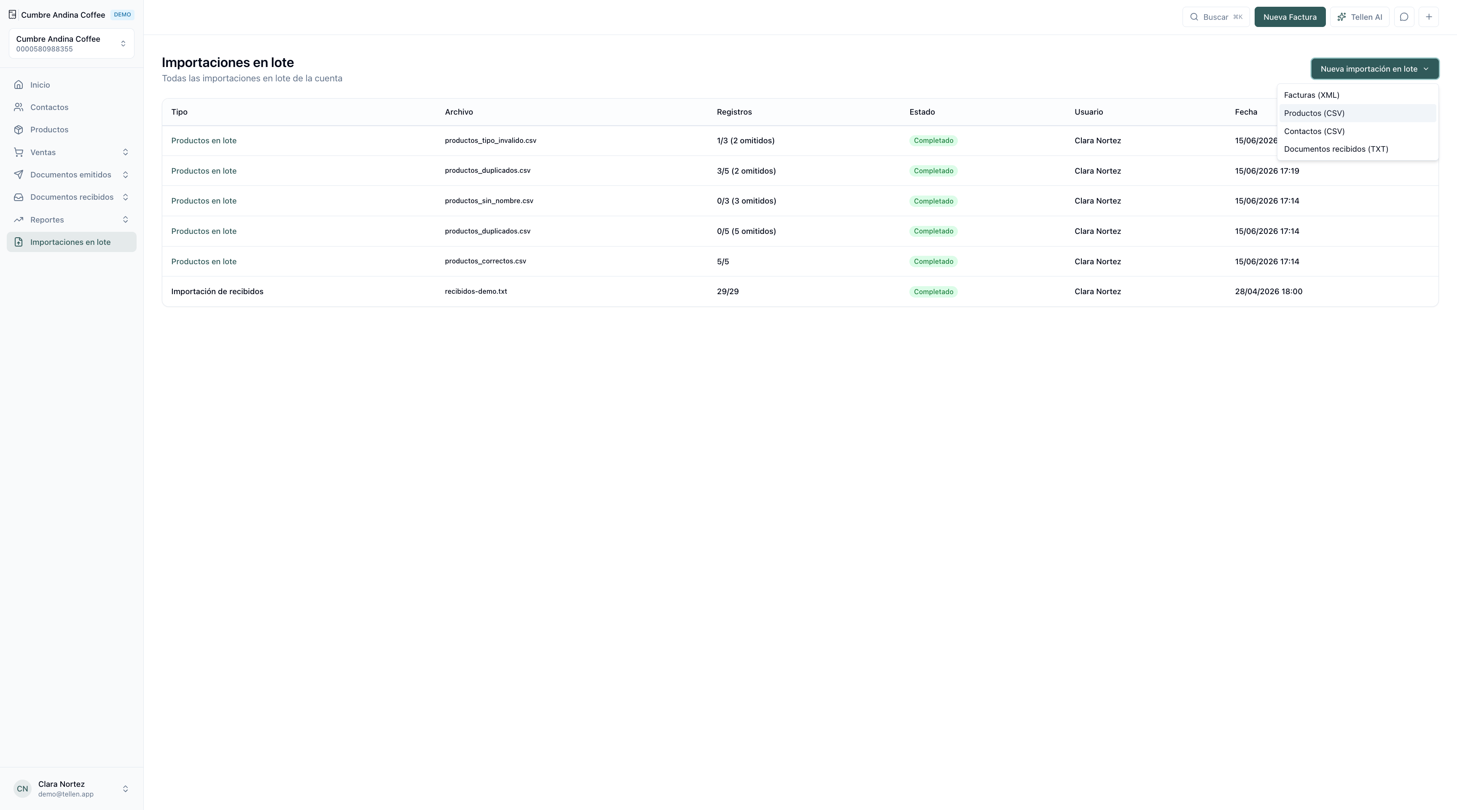Click the Archivo column header

[x=459, y=112]
